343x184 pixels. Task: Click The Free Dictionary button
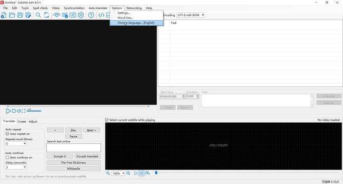tap(73, 162)
